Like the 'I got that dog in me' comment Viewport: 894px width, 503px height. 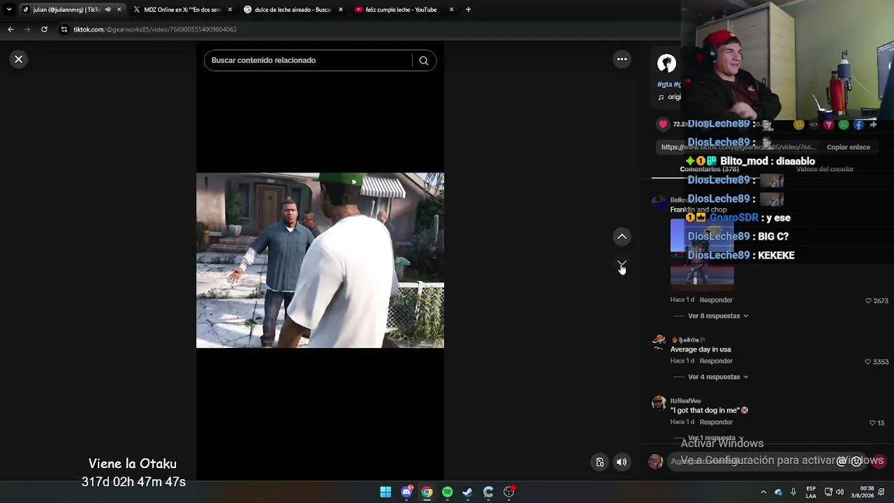pyautogui.click(x=872, y=423)
